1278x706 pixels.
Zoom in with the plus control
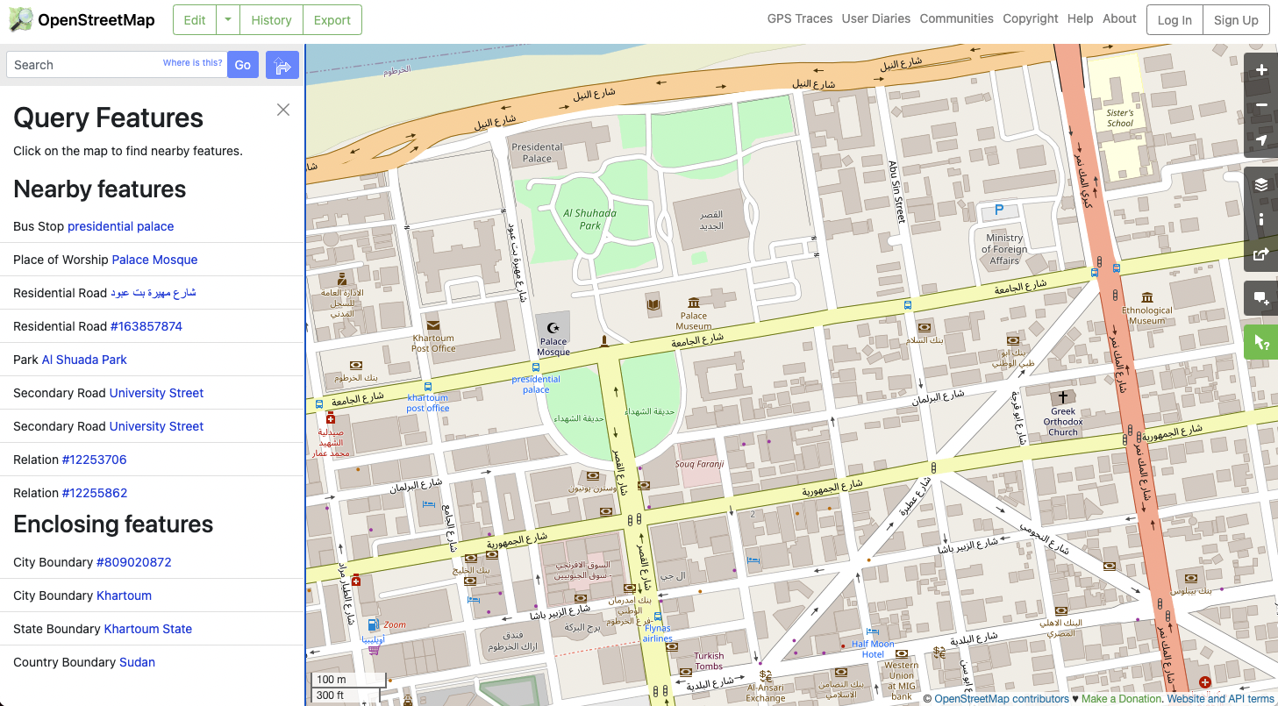[1261, 70]
